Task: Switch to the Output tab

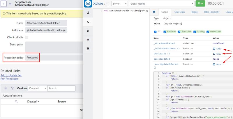Action: pyautogui.click(x=165, y=12)
